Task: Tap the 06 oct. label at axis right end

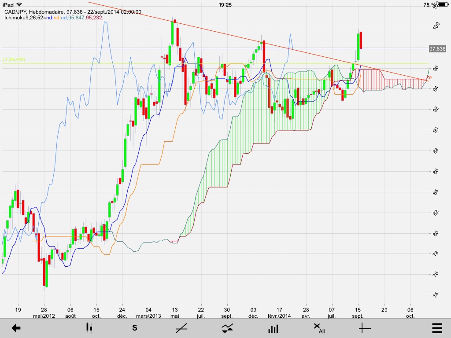Action: coord(410,313)
